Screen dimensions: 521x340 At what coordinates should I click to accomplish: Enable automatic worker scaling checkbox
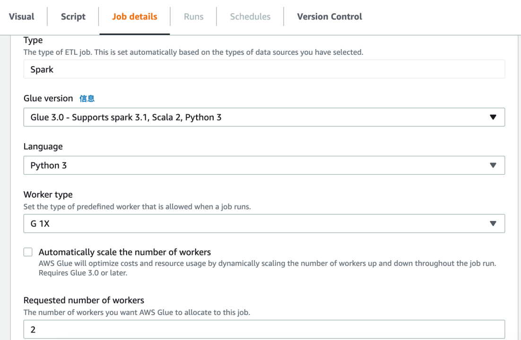(x=28, y=252)
